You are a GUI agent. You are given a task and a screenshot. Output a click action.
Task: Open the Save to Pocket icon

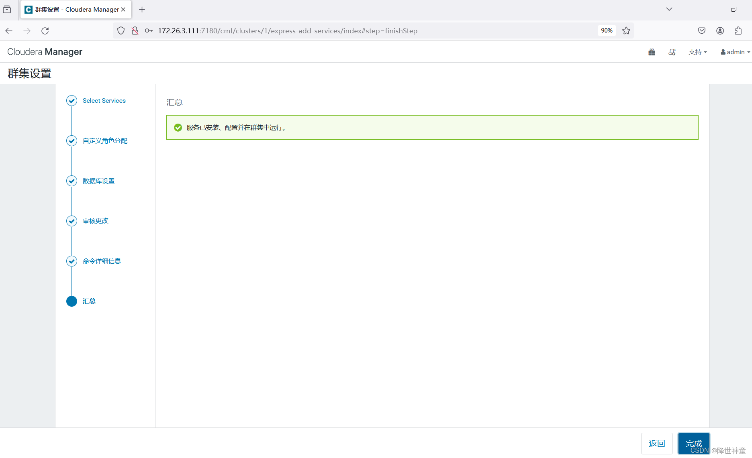[702, 31]
